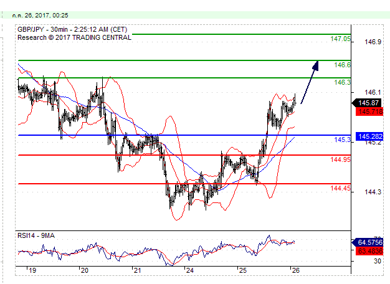Click the 146.9 price axis value
390x284 pixels.
pyautogui.click(x=373, y=42)
